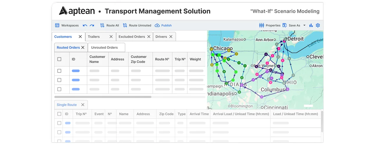Close the Single Route tab
This screenshot has width=374, height=145.
[83, 105]
